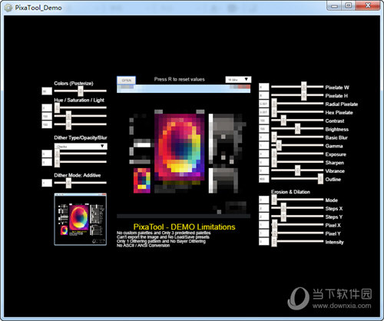Click the Steps Y slider handle
The image size is (384, 321).
pyautogui.click(x=283, y=217)
